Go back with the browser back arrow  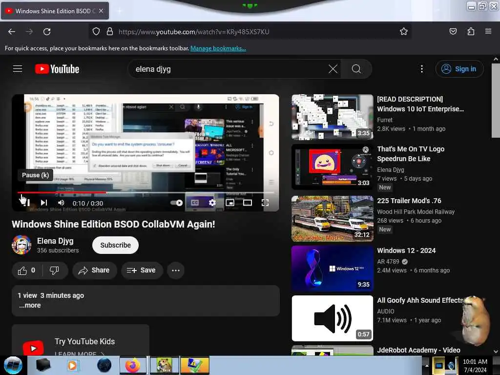click(x=12, y=32)
